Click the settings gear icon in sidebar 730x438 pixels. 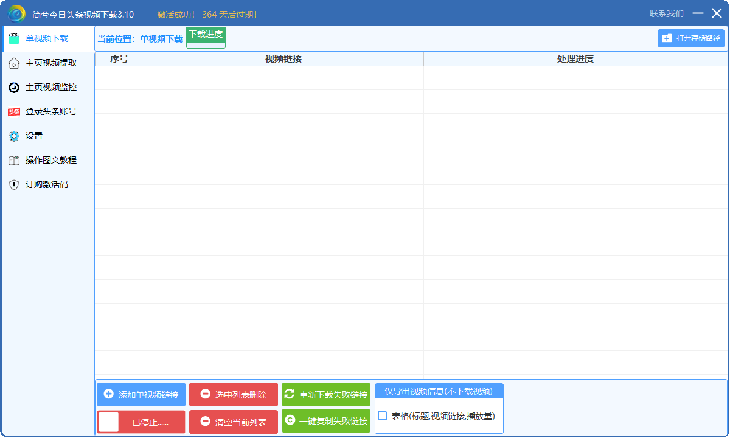(14, 136)
